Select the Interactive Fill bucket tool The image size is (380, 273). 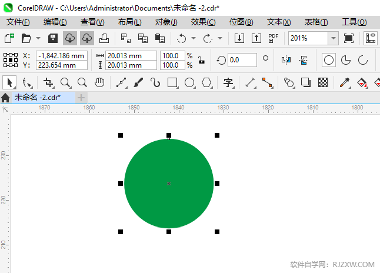pyautogui.click(x=362, y=83)
